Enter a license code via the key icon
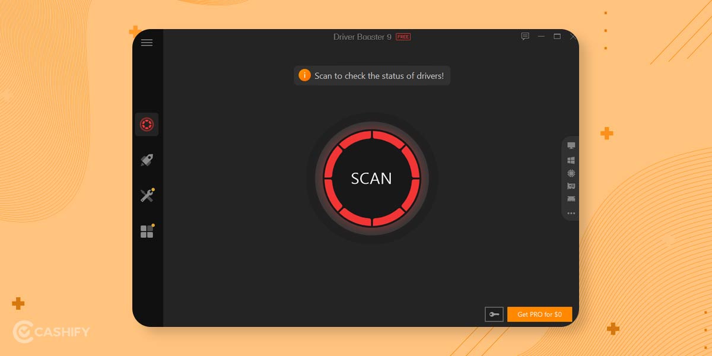The height and width of the screenshot is (356, 712). 494,314
